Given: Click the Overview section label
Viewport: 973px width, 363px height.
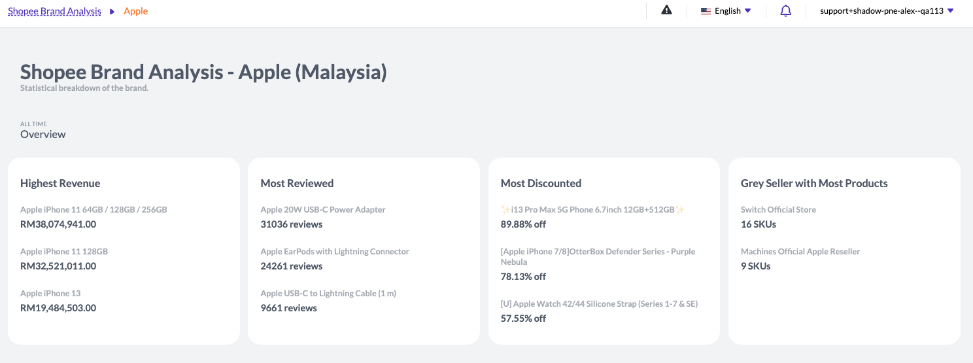Looking at the screenshot, I should (x=43, y=134).
